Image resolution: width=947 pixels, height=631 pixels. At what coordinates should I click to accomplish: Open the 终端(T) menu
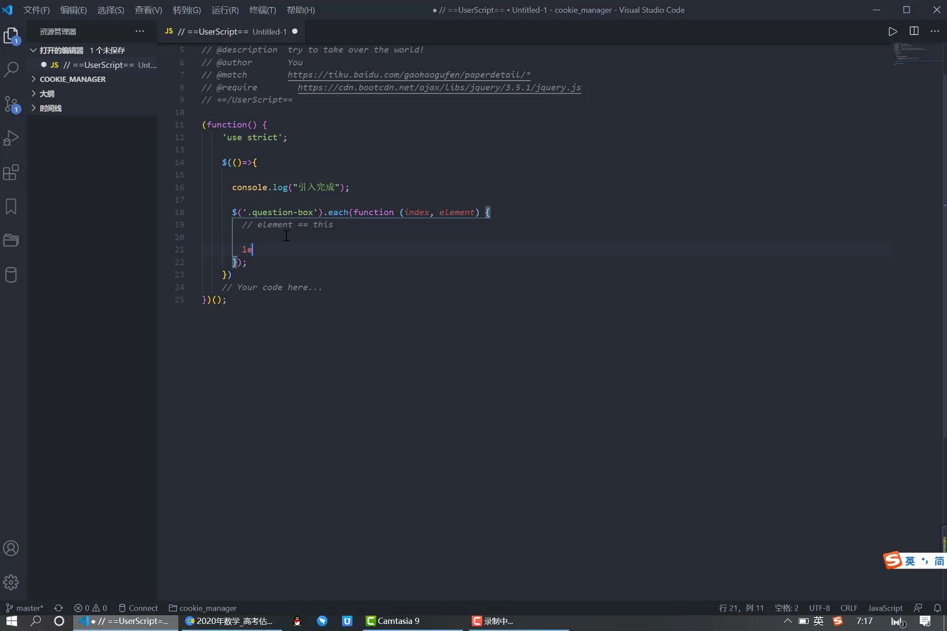coord(262,10)
